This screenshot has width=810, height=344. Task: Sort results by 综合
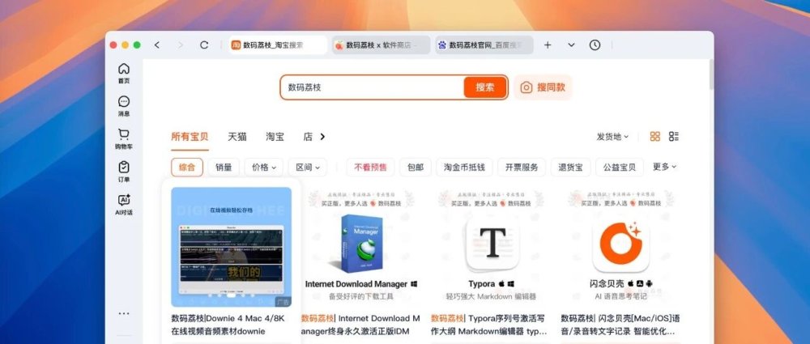tap(187, 168)
